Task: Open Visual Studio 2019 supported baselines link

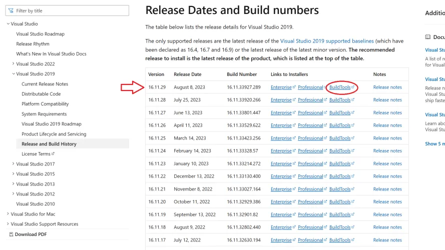Action: [x=326, y=41]
